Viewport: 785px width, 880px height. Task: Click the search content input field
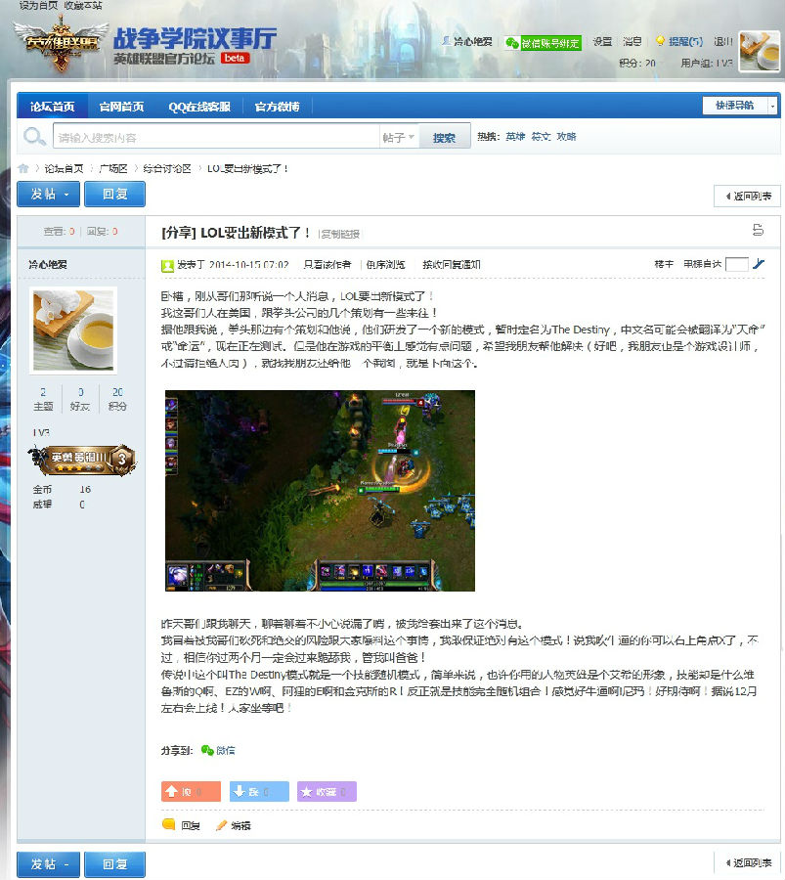[217, 137]
